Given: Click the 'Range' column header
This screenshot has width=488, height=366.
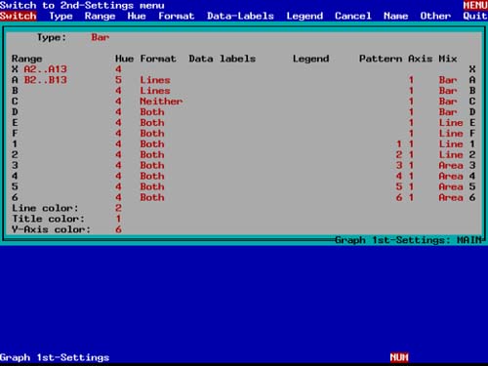Looking at the screenshot, I should (x=27, y=59).
